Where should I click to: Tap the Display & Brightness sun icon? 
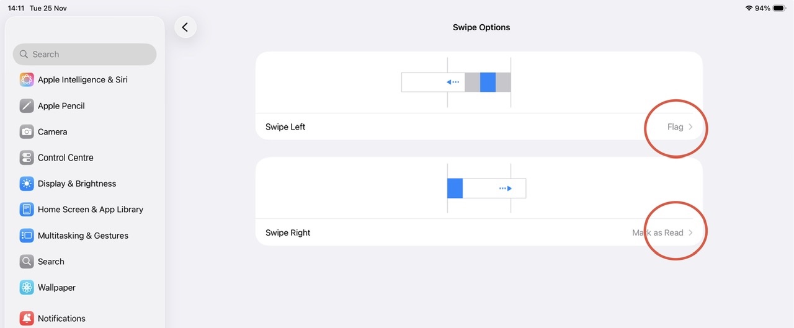(x=27, y=184)
